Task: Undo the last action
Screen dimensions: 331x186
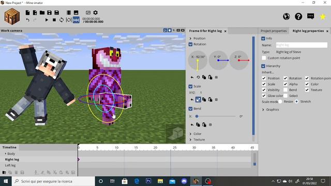Action: coord(27,20)
